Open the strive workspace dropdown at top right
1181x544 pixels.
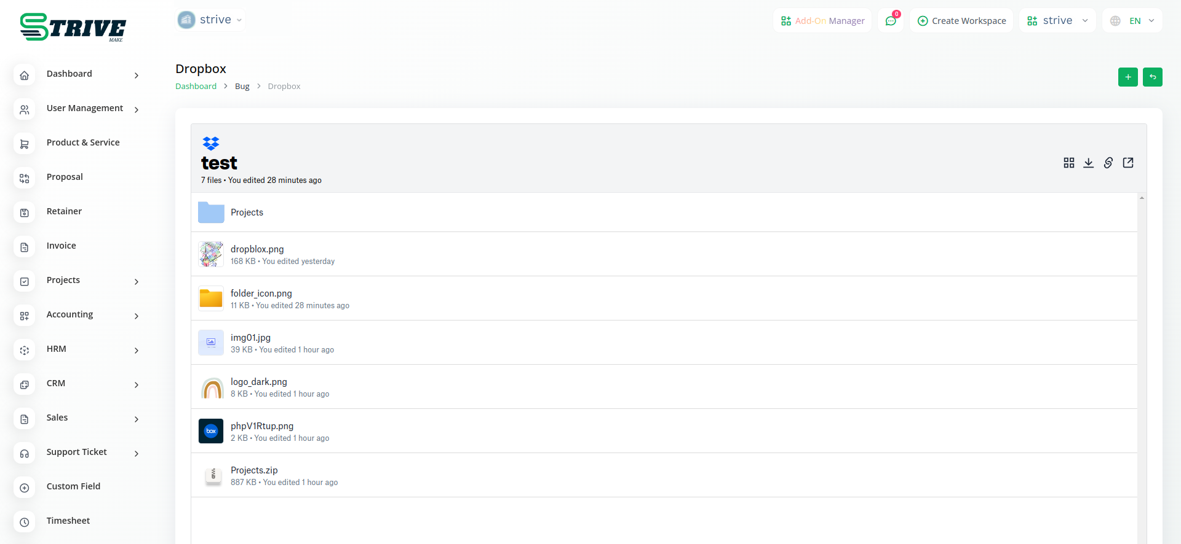[x=1057, y=21]
